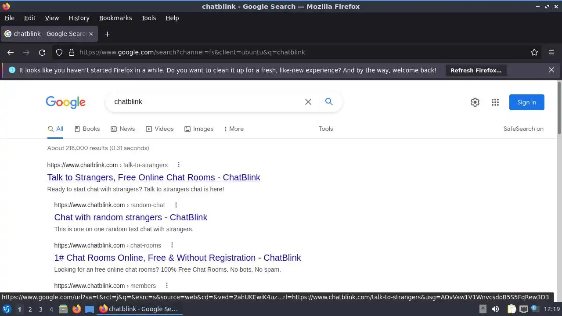Show the desktop via the taskbar icon
The image size is (562, 316).
click(x=90, y=309)
